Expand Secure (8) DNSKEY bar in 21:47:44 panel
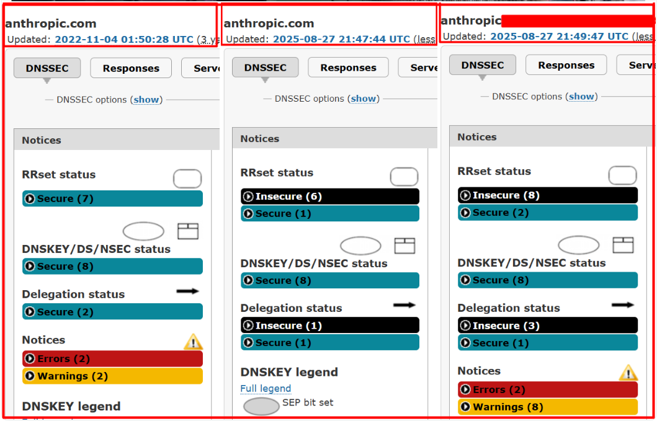 (330, 281)
